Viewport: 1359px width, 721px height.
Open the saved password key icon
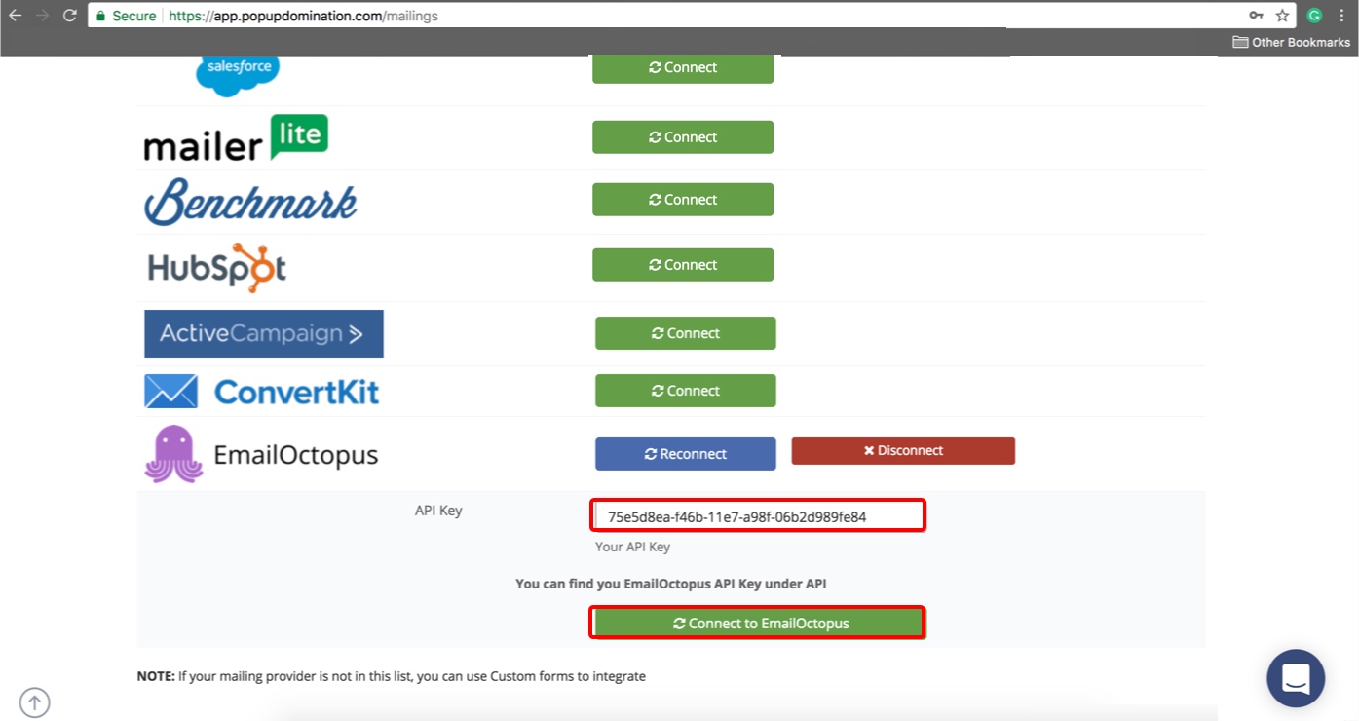tap(1257, 16)
